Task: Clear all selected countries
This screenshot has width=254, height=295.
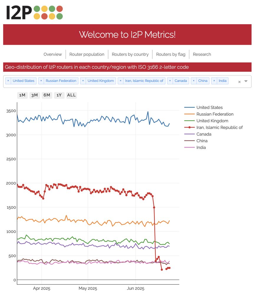Action: click(x=239, y=82)
